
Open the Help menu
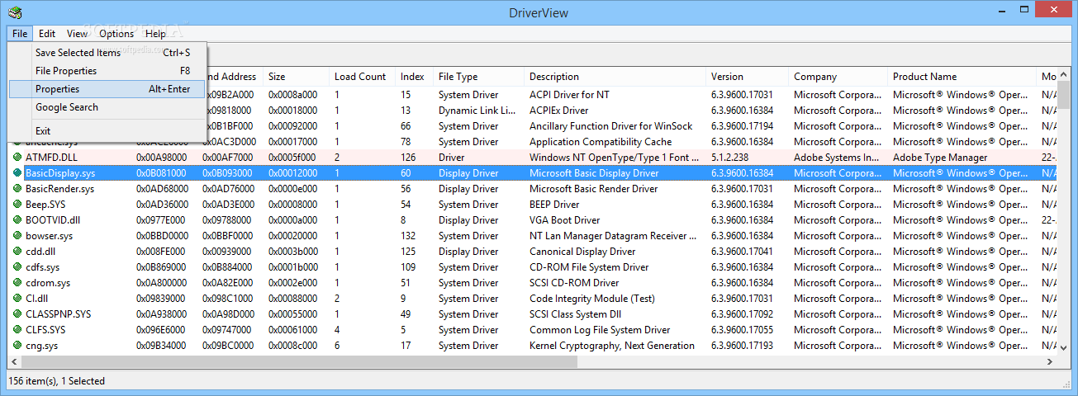click(x=155, y=34)
